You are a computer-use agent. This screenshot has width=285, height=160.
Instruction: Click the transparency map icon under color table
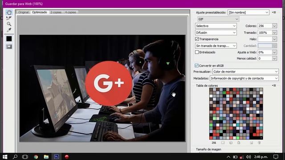click(x=223, y=143)
